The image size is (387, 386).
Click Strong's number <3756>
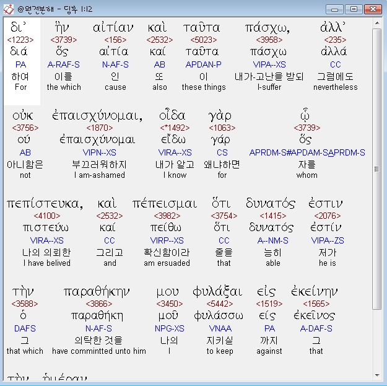tap(25, 128)
